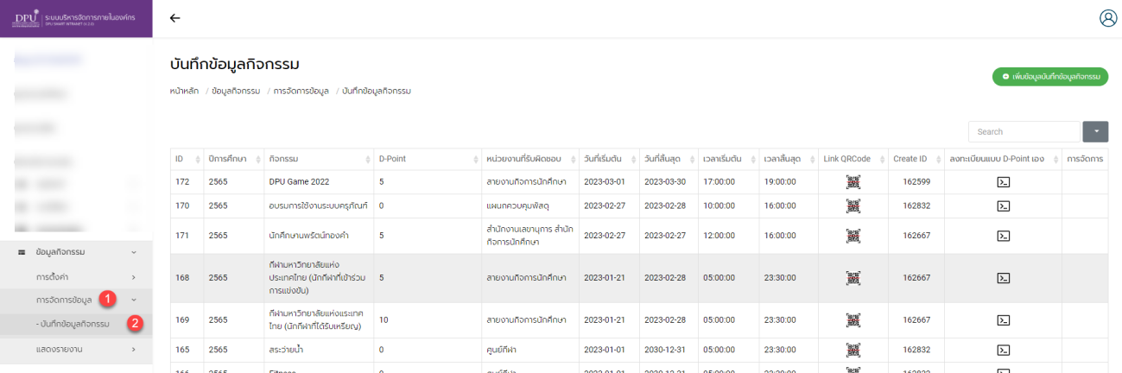
Task: Open D-Point self-register for ID 169
Action: coord(1004,319)
